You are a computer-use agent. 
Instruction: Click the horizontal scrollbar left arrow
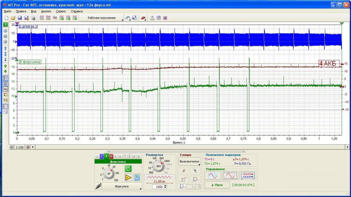point(32,147)
